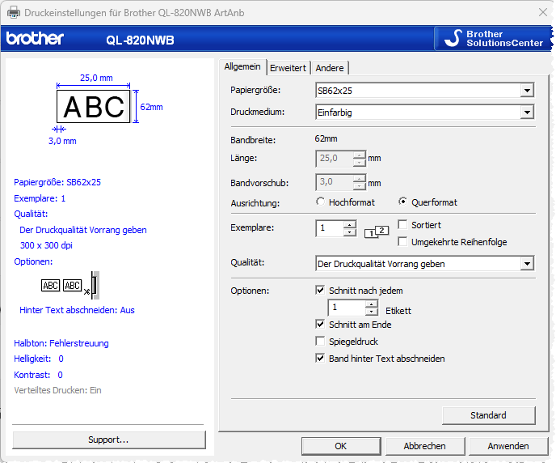Switch to the Allgemein tab
This screenshot has width=556, height=463.
point(242,66)
